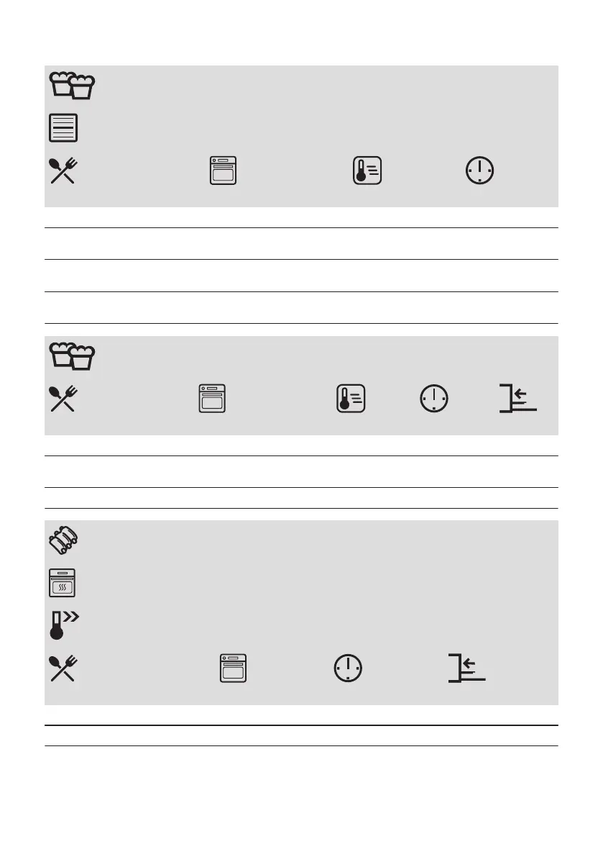Click the first empty row below the top panel
This screenshot has height=857, width=603.
coord(301,244)
